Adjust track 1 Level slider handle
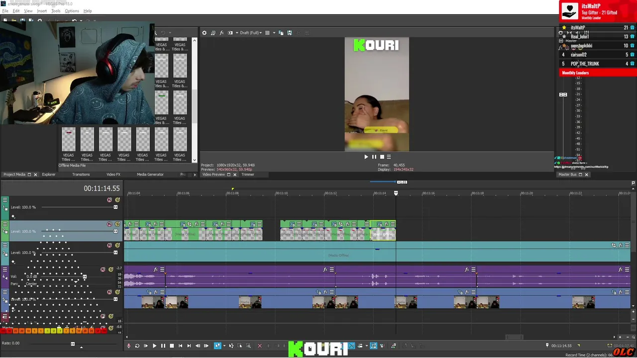The height and width of the screenshot is (358, 637). (x=115, y=207)
